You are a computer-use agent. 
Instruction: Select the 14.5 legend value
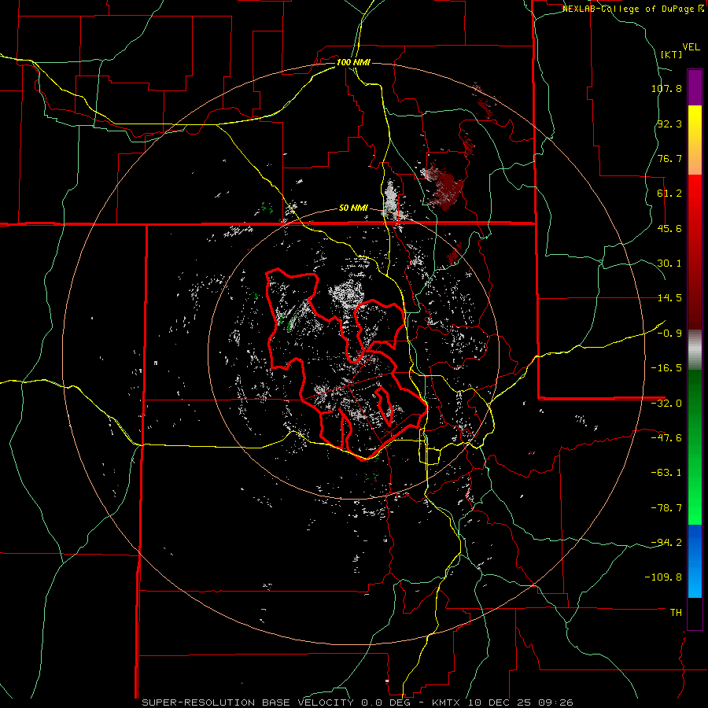[669, 298]
